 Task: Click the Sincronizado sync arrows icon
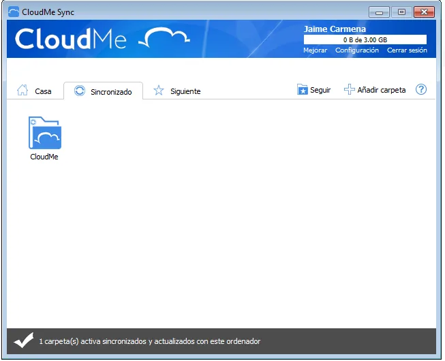tap(80, 91)
